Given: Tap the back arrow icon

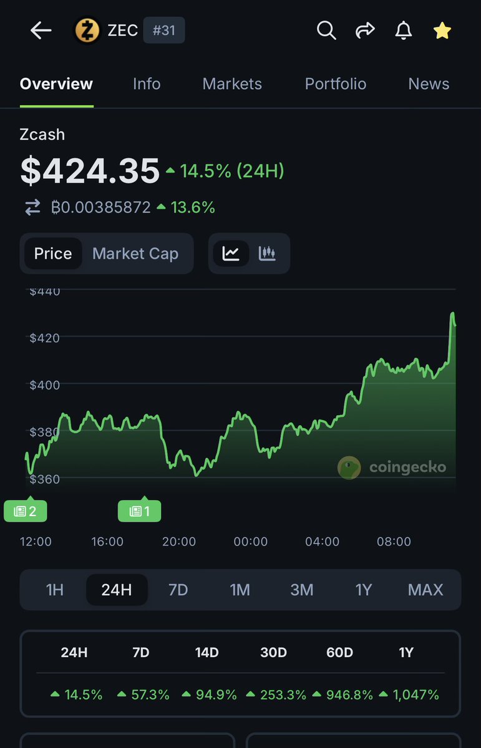Looking at the screenshot, I should pos(41,31).
